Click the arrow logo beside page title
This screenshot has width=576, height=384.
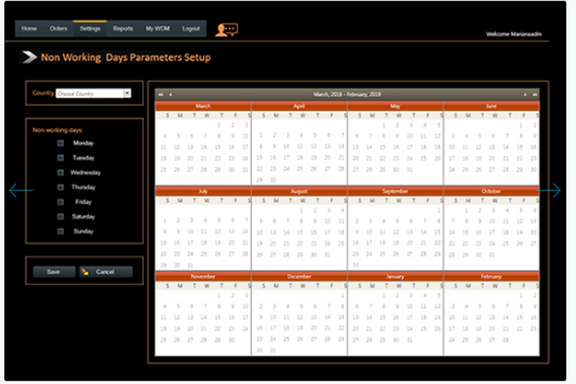[x=29, y=57]
